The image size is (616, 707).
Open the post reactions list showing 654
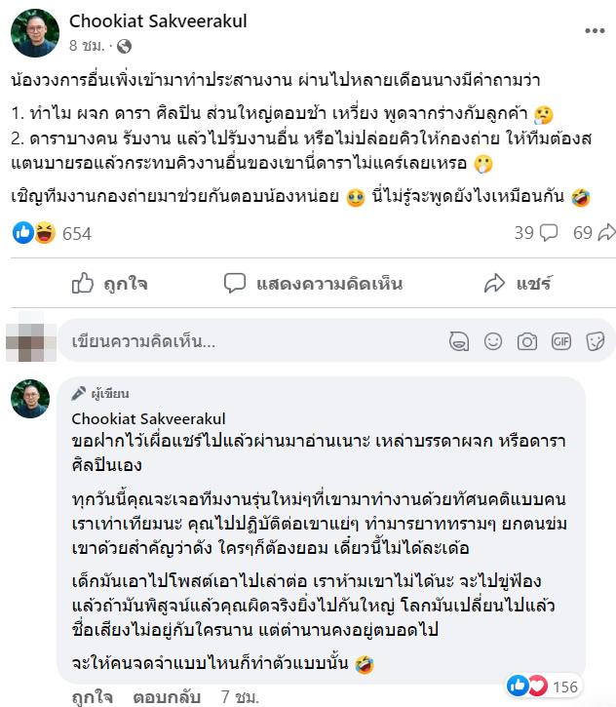(54, 233)
